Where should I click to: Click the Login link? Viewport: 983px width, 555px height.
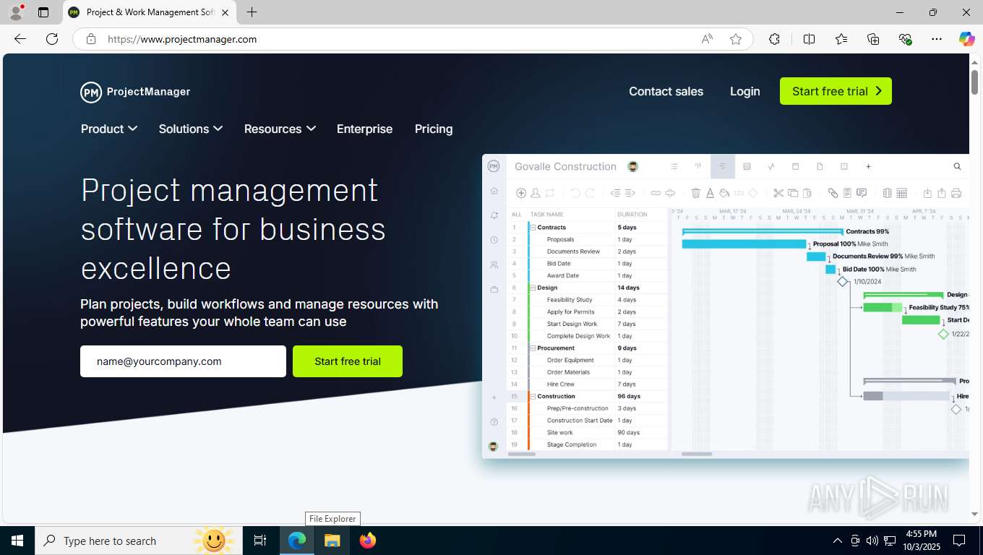(x=744, y=91)
